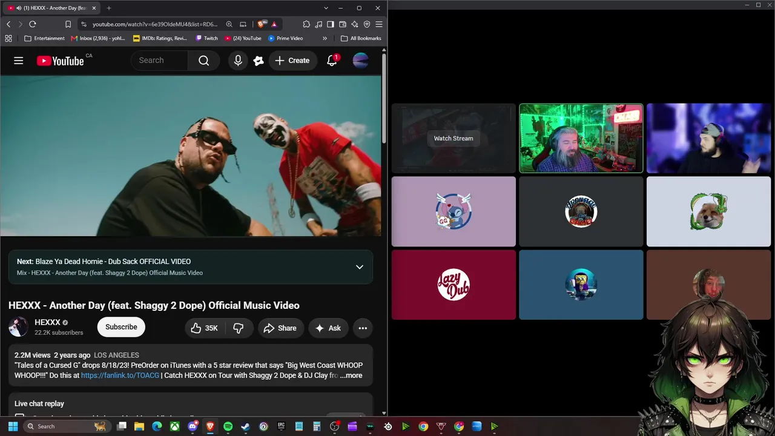Bookmark this page in Brave
The width and height of the screenshot is (775, 436).
68,24
